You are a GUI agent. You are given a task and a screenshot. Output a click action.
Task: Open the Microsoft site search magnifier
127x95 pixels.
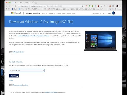104,13
